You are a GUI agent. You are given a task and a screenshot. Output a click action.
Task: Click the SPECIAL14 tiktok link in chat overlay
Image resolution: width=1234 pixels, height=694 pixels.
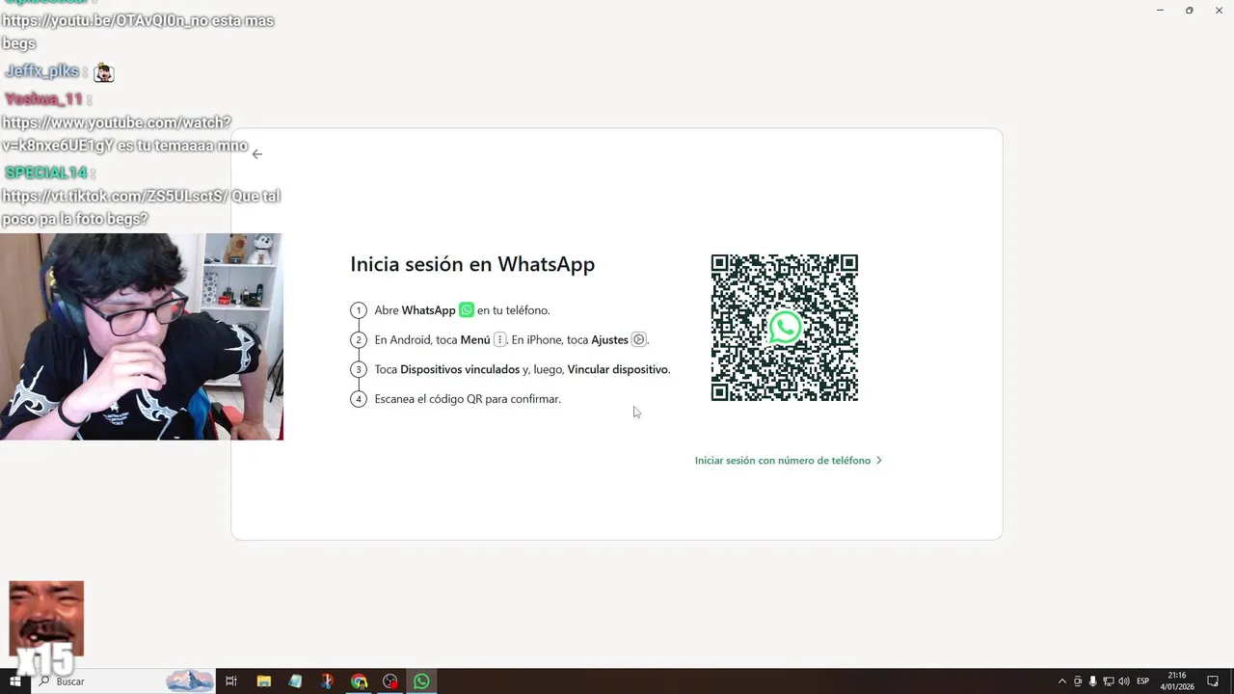pos(115,197)
